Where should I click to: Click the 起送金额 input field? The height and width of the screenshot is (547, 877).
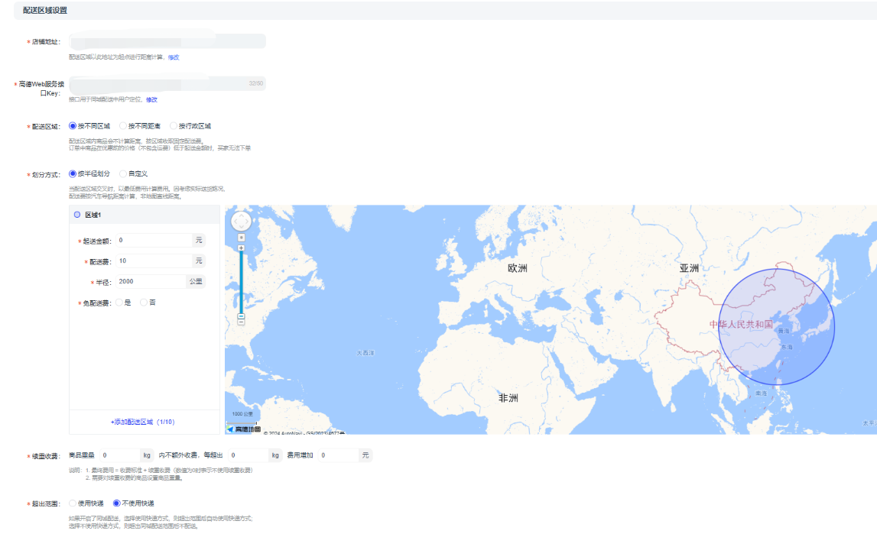[x=153, y=240]
